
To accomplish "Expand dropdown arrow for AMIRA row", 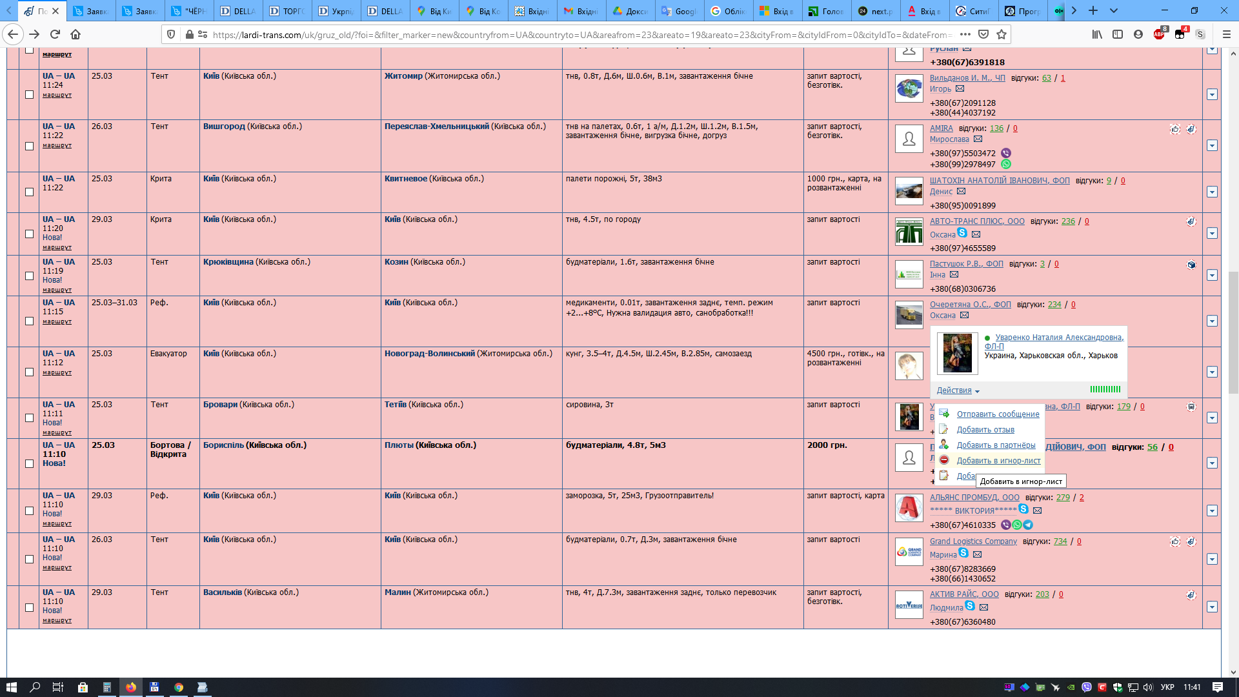I will (1212, 145).
